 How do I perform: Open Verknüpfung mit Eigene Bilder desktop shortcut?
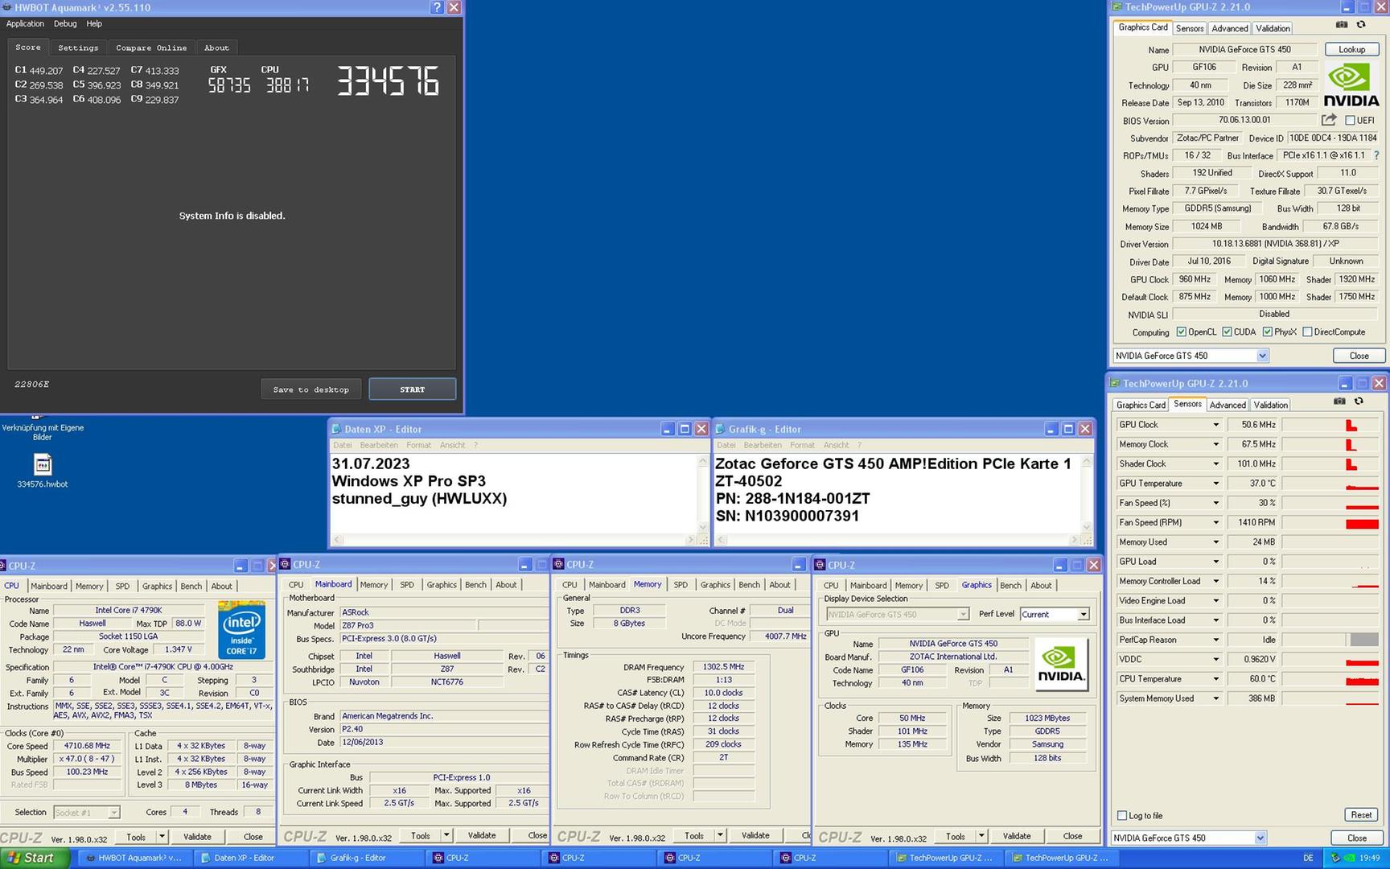43,428
